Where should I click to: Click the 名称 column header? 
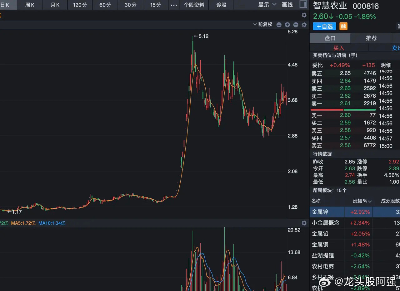pos(316,201)
